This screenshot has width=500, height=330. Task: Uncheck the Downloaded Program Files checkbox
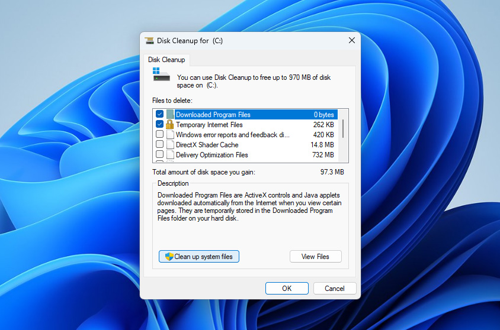click(x=160, y=114)
